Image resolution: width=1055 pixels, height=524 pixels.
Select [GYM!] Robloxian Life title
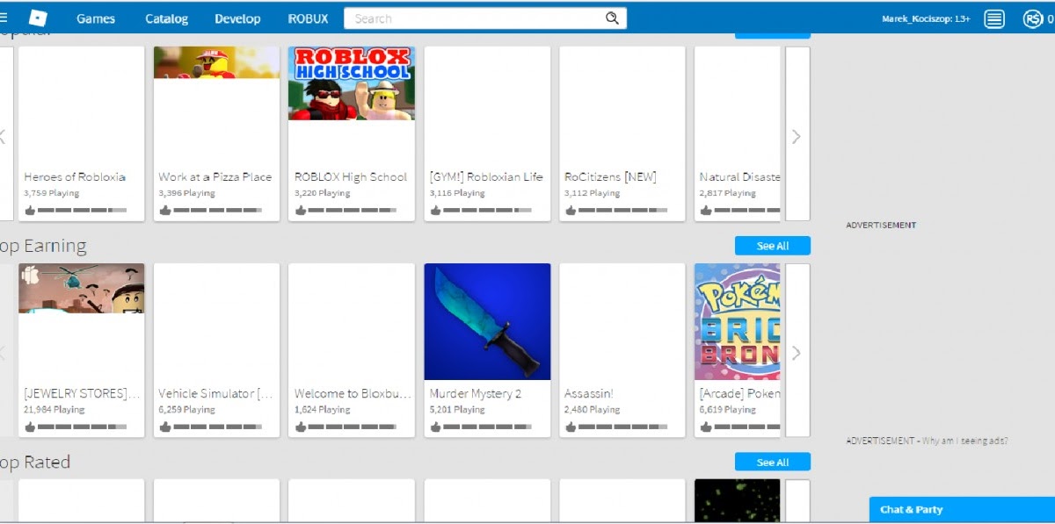point(486,176)
